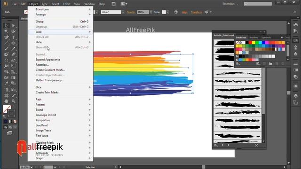Viewport: 301px width, 169px height.
Task: Open the Essentials workspace switcher
Action: tap(230, 4)
